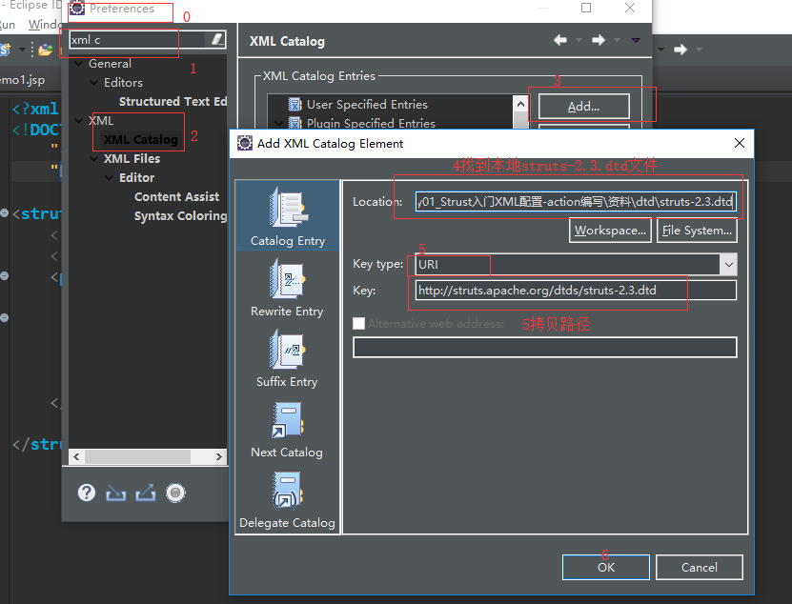Open the Run menu in Eclipse

[x=8, y=24]
